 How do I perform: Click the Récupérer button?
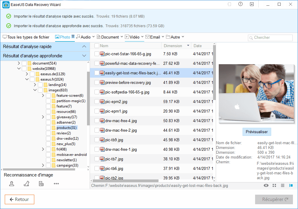point(274,199)
